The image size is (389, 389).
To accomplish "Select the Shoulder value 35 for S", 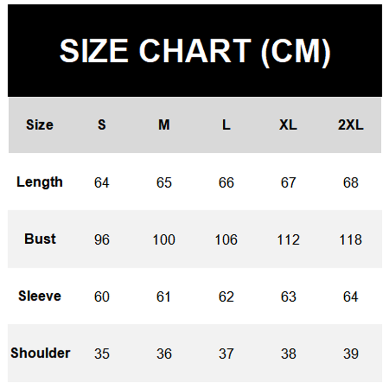I will [x=102, y=354].
